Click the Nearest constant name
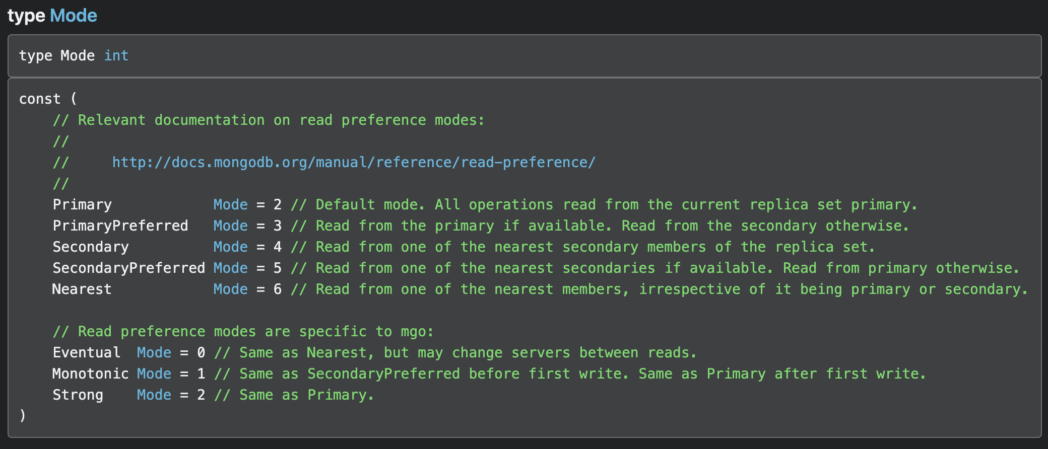The height and width of the screenshot is (449, 1048). point(82,289)
